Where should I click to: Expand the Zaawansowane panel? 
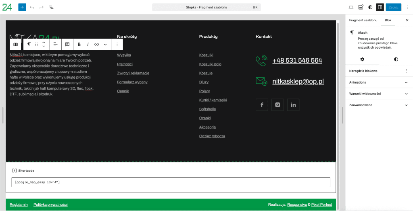(x=379, y=105)
